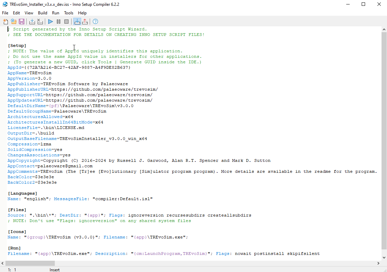Click the horizontal scrollbar right arrow
Viewport: 387px width, 272px height.
[378, 263]
